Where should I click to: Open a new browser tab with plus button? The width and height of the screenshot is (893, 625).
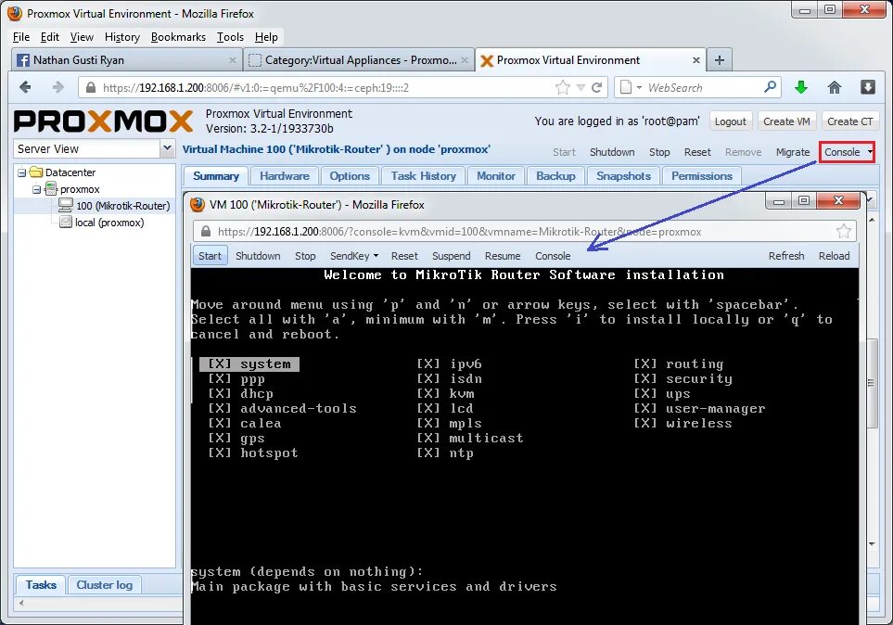[x=720, y=60]
